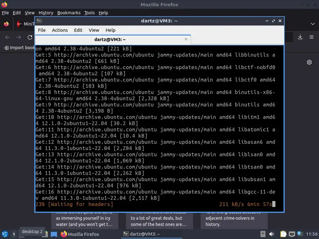Open the terminal Actions menu

tap(60, 30)
